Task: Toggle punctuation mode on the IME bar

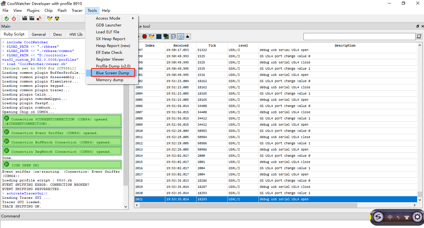Action: 398,217
